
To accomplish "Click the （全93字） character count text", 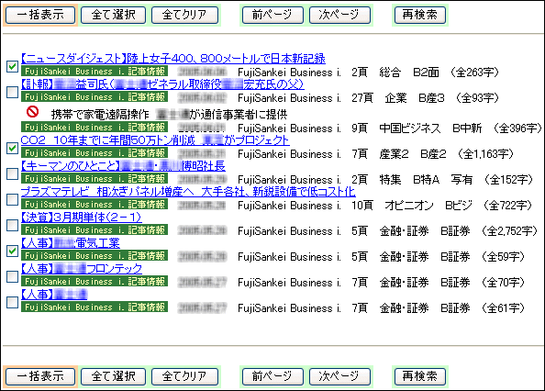I will click(477, 98).
